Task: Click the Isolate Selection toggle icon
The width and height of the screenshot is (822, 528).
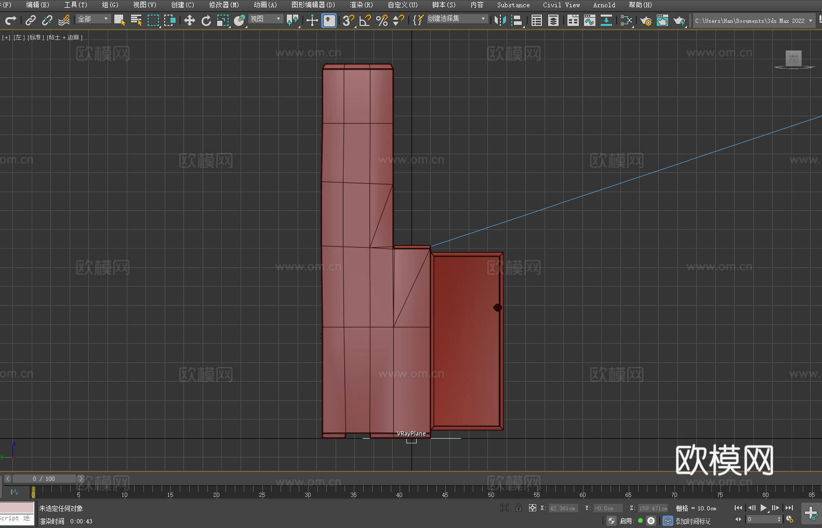Action: click(504, 508)
